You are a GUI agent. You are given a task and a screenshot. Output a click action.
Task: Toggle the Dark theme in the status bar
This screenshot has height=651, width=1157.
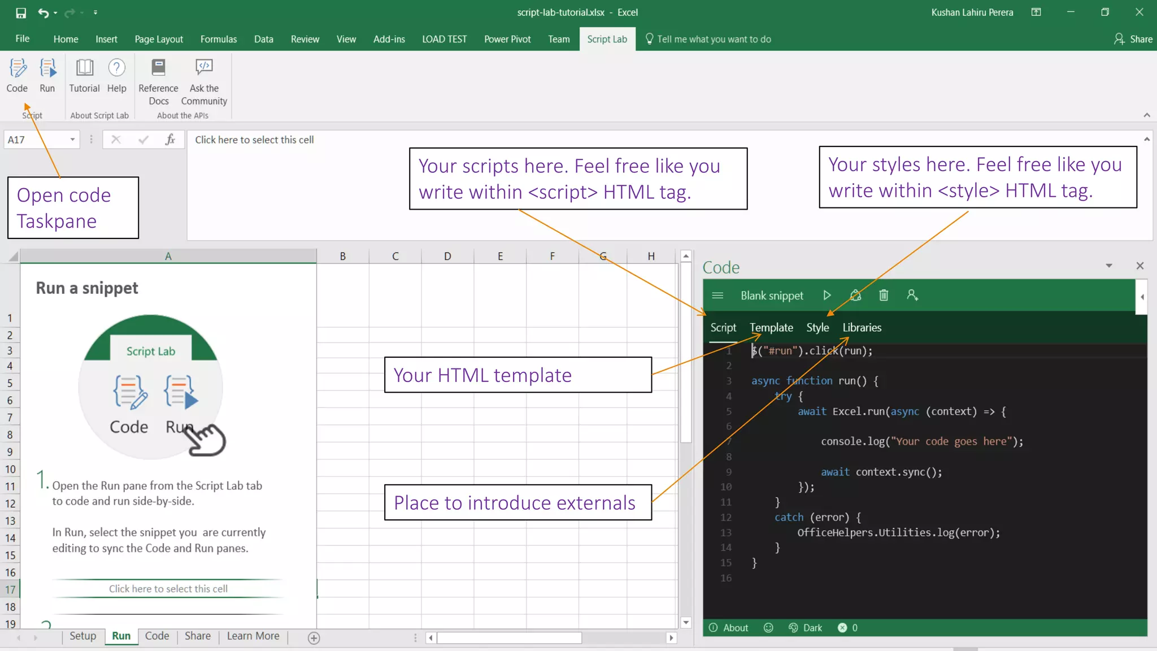pyautogui.click(x=805, y=627)
